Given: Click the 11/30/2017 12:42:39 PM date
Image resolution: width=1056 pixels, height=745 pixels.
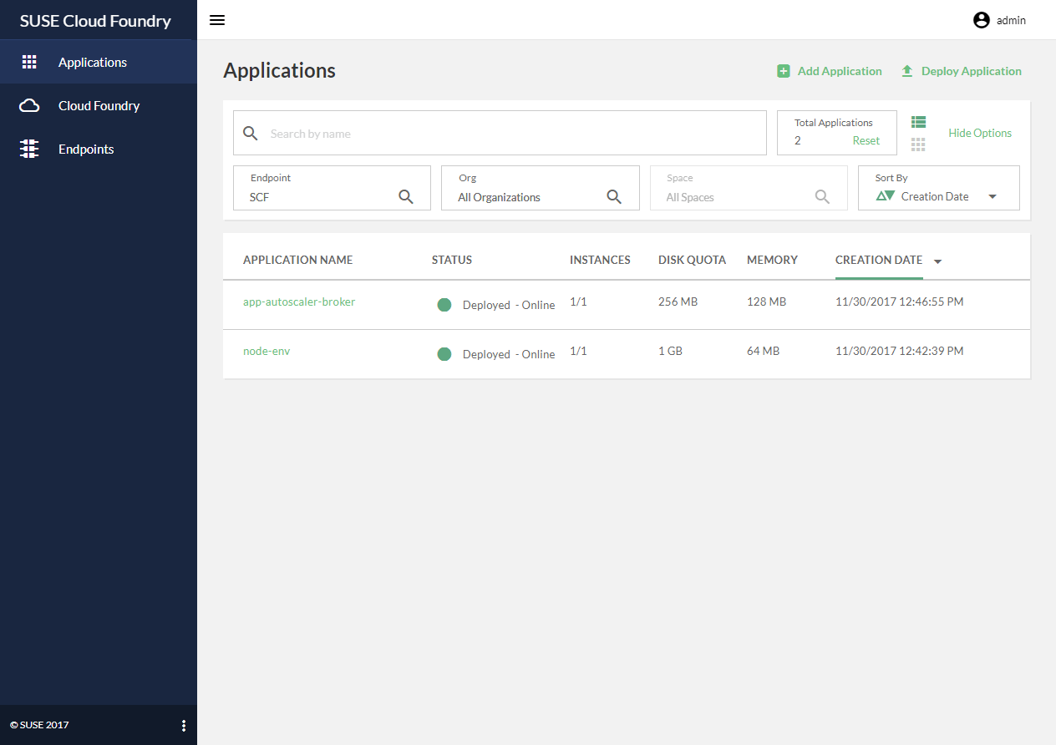Looking at the screenshot, I should 899,351.
